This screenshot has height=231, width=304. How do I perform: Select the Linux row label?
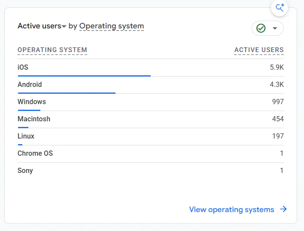pos(26,136)
